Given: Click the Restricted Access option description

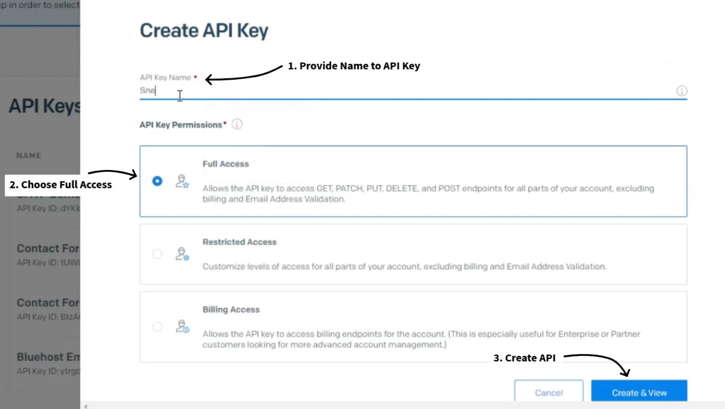Looking at the screenshot, I should pyautogui.click(x=404, y=267).
